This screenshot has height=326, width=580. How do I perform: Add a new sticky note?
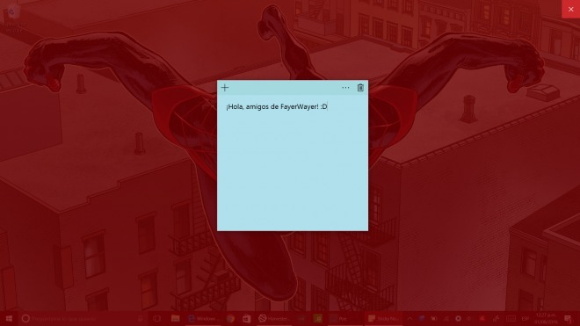[225, 88]
